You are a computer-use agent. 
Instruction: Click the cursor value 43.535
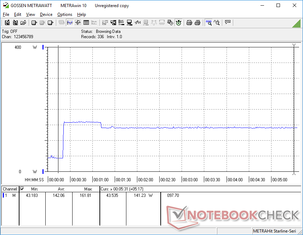tap(112, 195)
